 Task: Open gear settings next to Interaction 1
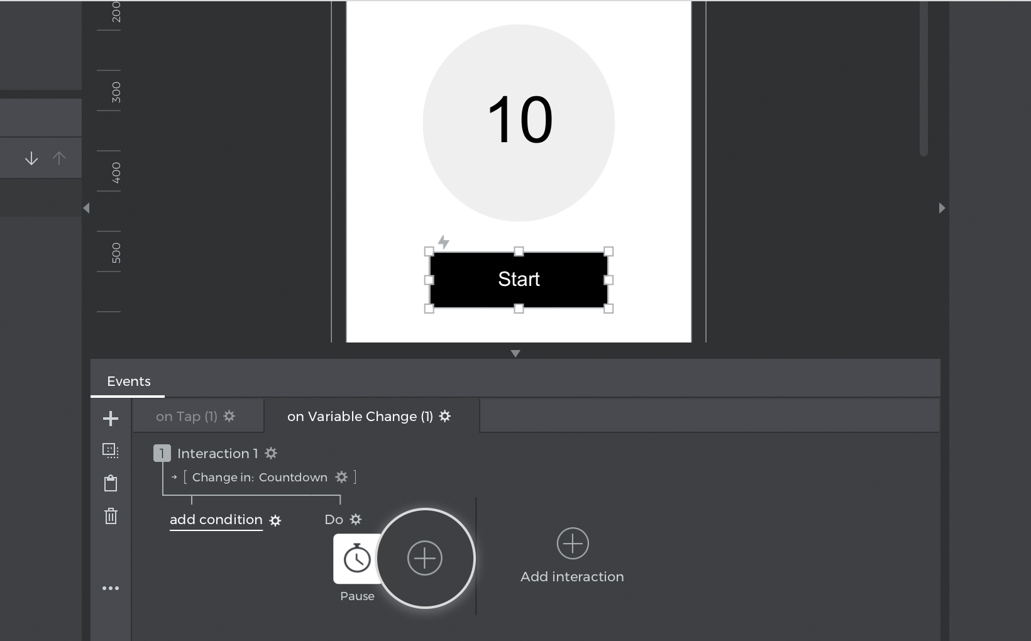click(x=271, y=453)
